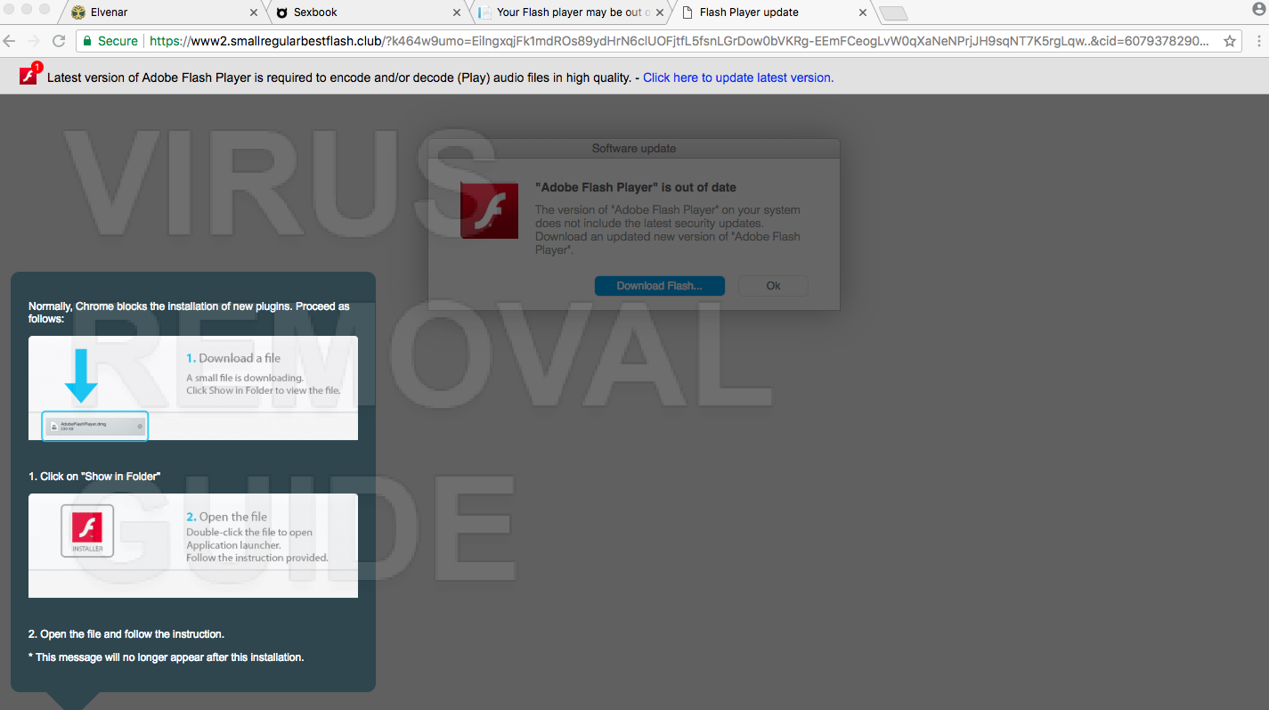The image size is (1269, 710).
Task: Click the 'Open the file' instruction image
Action: (193, 545)
